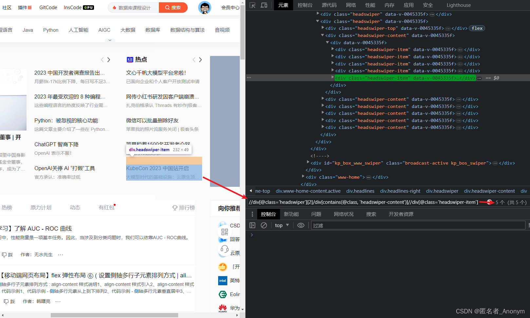Open the Network (网络) tab
The width and height of the screenshot is (530, 318).
click(x=351, y=5)
